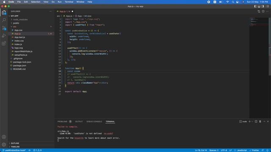The width and height of the screenshot is (271, 152).
Task: Toggle Secondary Side Bar visibility
Action: (263, 6)
